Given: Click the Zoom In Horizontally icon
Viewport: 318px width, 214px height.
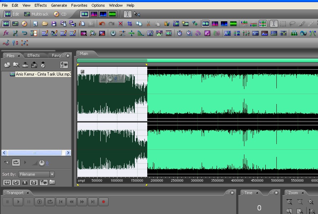Looking at the screenshot, I should [290, 202].
